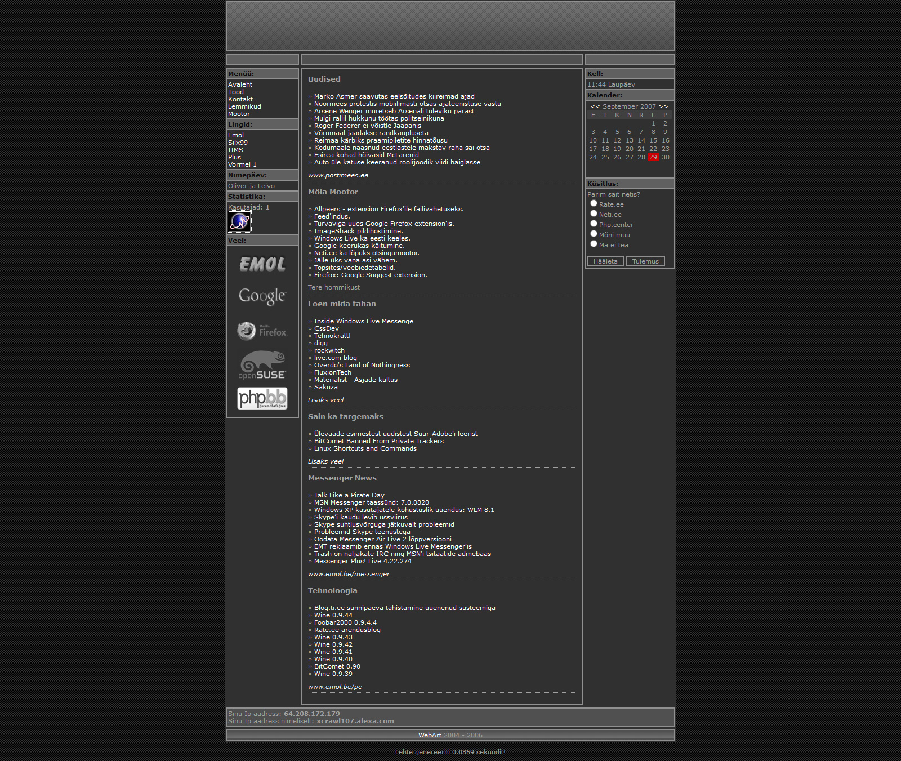Image resolution: width=901 pixels, height=761 pixels.
Task: Pick the 'Ma ei tea' poll answer
Action: coord(594,244)
